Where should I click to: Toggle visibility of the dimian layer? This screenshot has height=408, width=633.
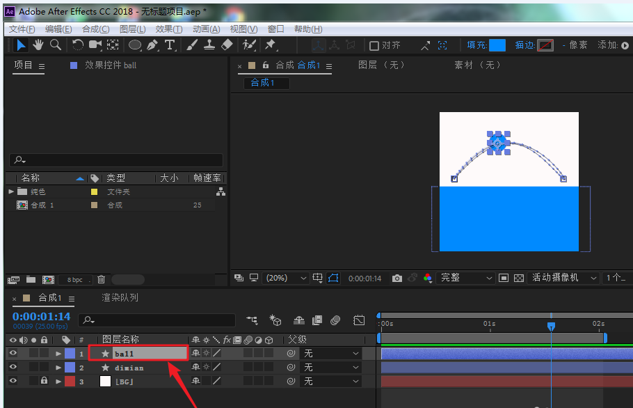pos(13,367)
